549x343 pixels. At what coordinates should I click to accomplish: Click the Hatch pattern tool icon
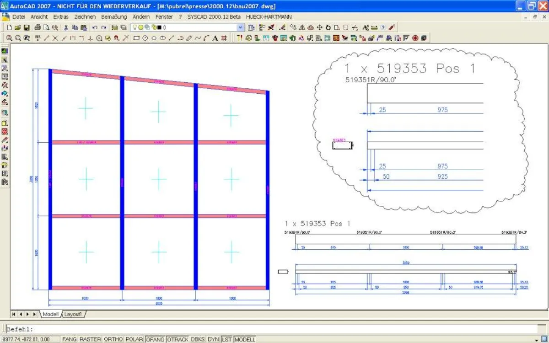(224, 38)
